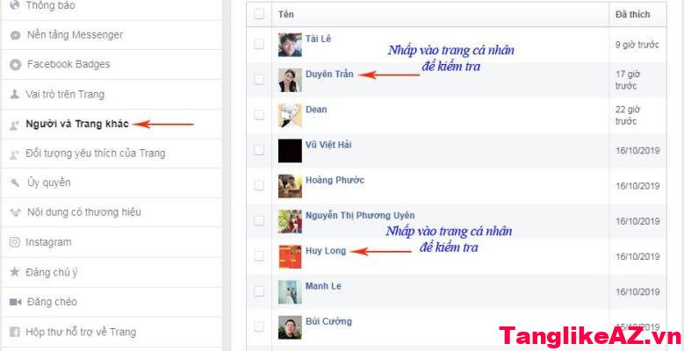Go to Đối tượng yêu thích của Trang
Screen dimensions: 684x351
tap(95, 154)
